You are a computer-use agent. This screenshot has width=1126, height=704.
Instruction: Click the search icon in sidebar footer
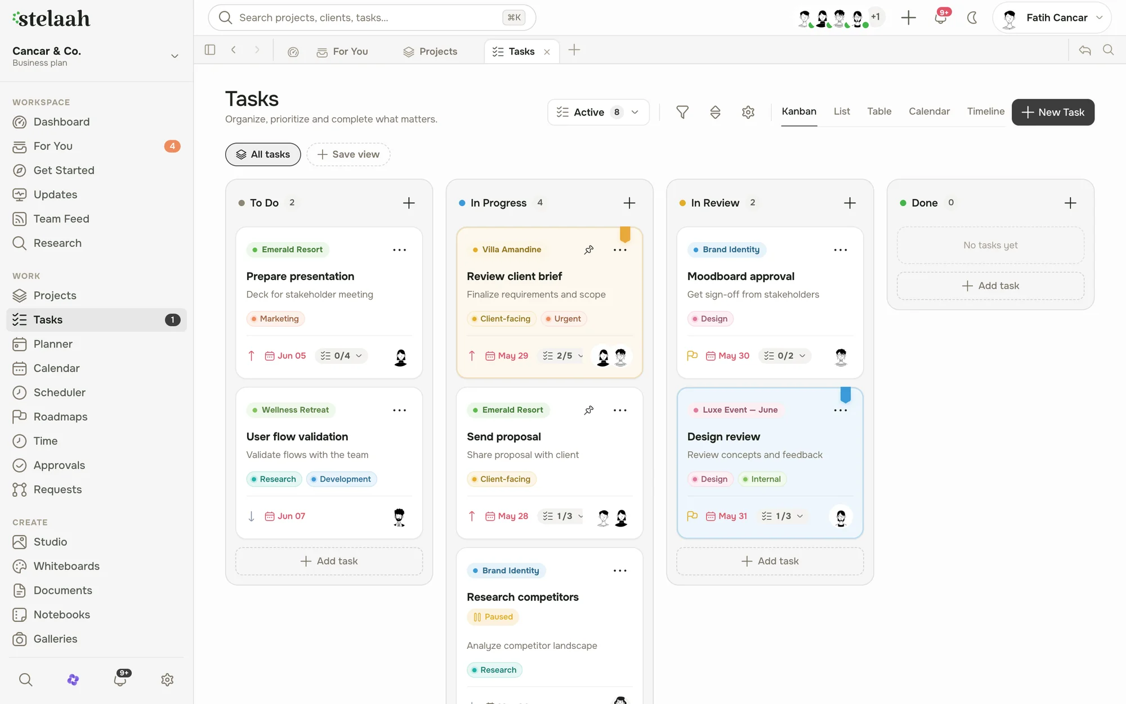[26, 679]
